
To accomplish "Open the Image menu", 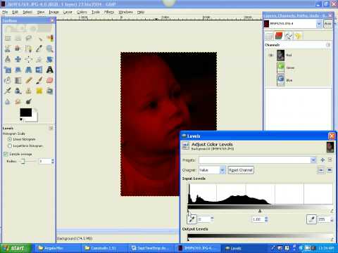I will (x=54, y=12).
